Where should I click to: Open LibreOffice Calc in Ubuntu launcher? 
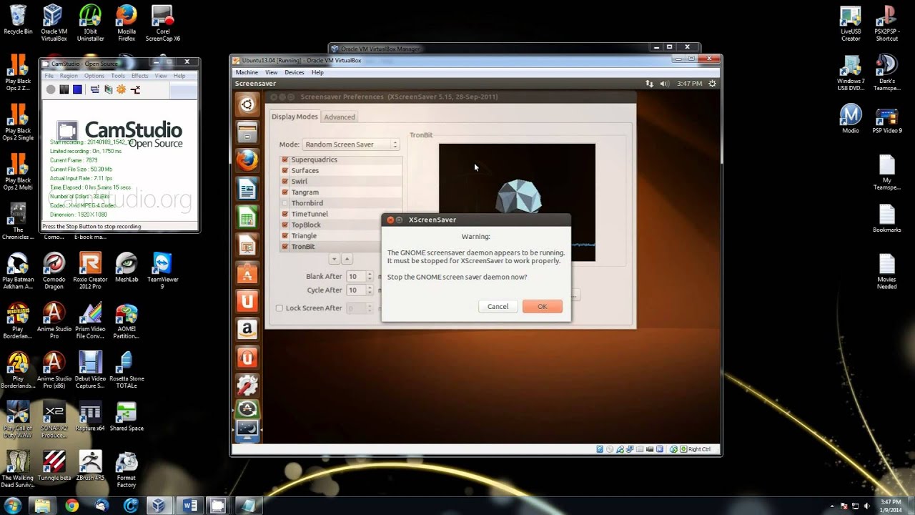247,217
